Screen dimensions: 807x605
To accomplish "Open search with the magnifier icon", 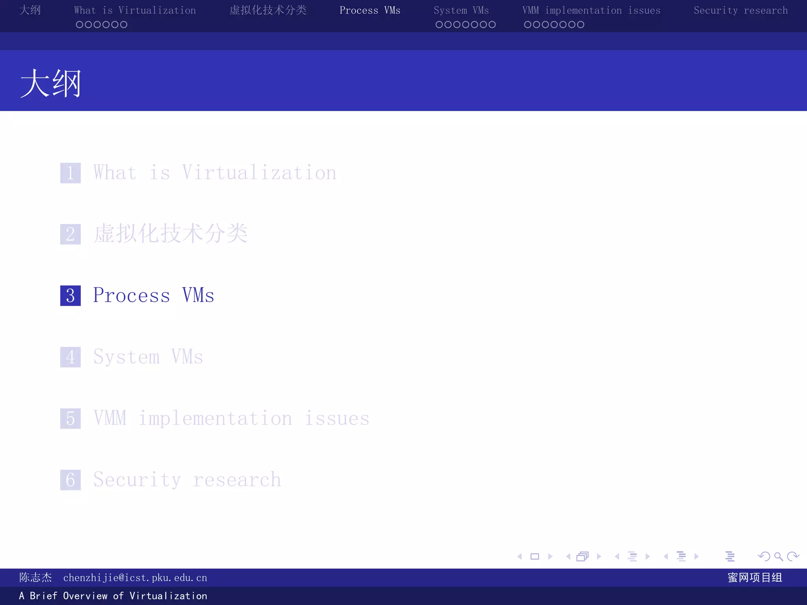I will click(779, 556).
